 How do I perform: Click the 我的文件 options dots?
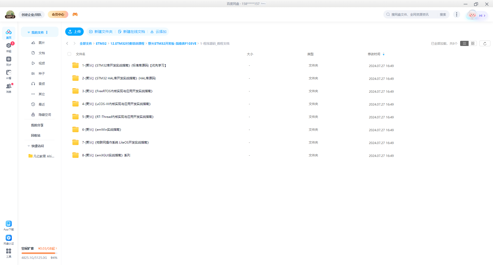(47, 32)
